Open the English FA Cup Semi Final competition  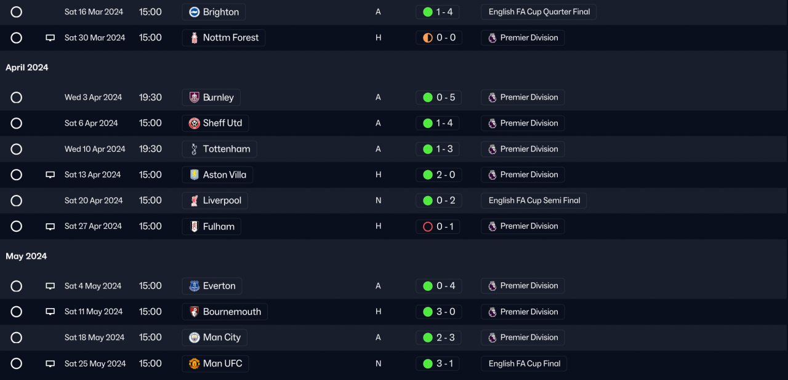coord(534,200)
